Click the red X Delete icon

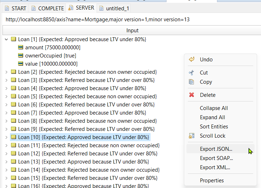tap(192, 95)
